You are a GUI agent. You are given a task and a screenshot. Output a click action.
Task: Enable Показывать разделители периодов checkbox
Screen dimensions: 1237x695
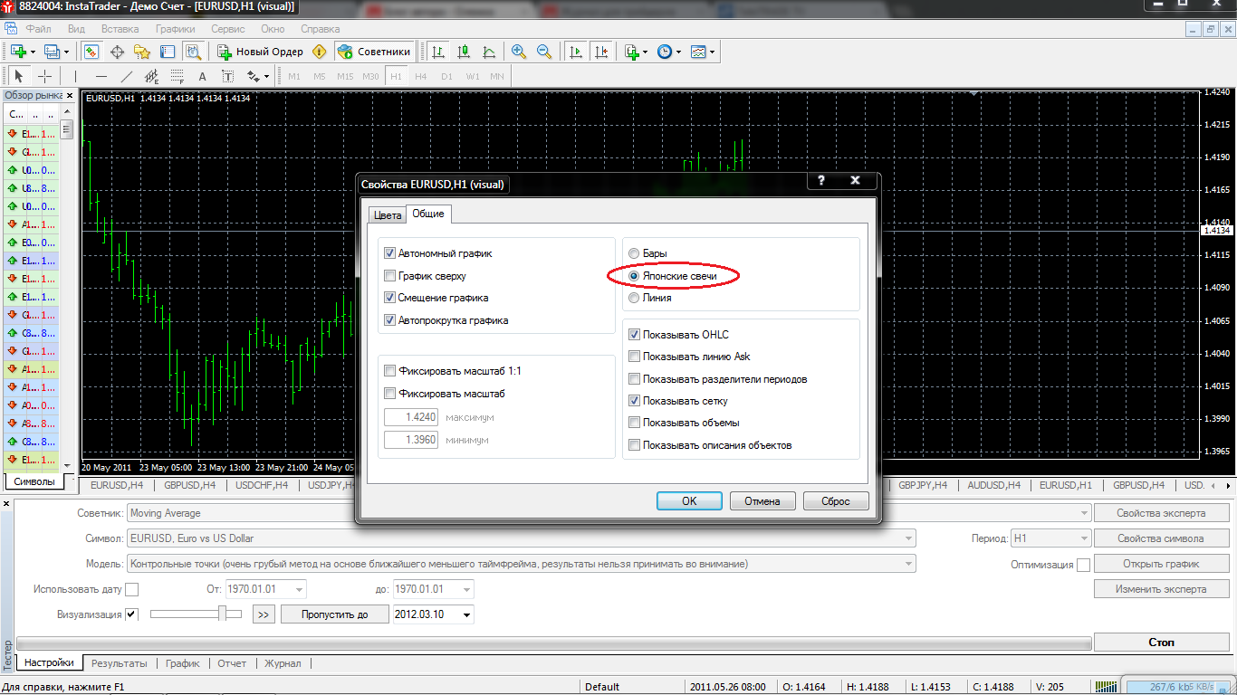(x=635, y=379)
